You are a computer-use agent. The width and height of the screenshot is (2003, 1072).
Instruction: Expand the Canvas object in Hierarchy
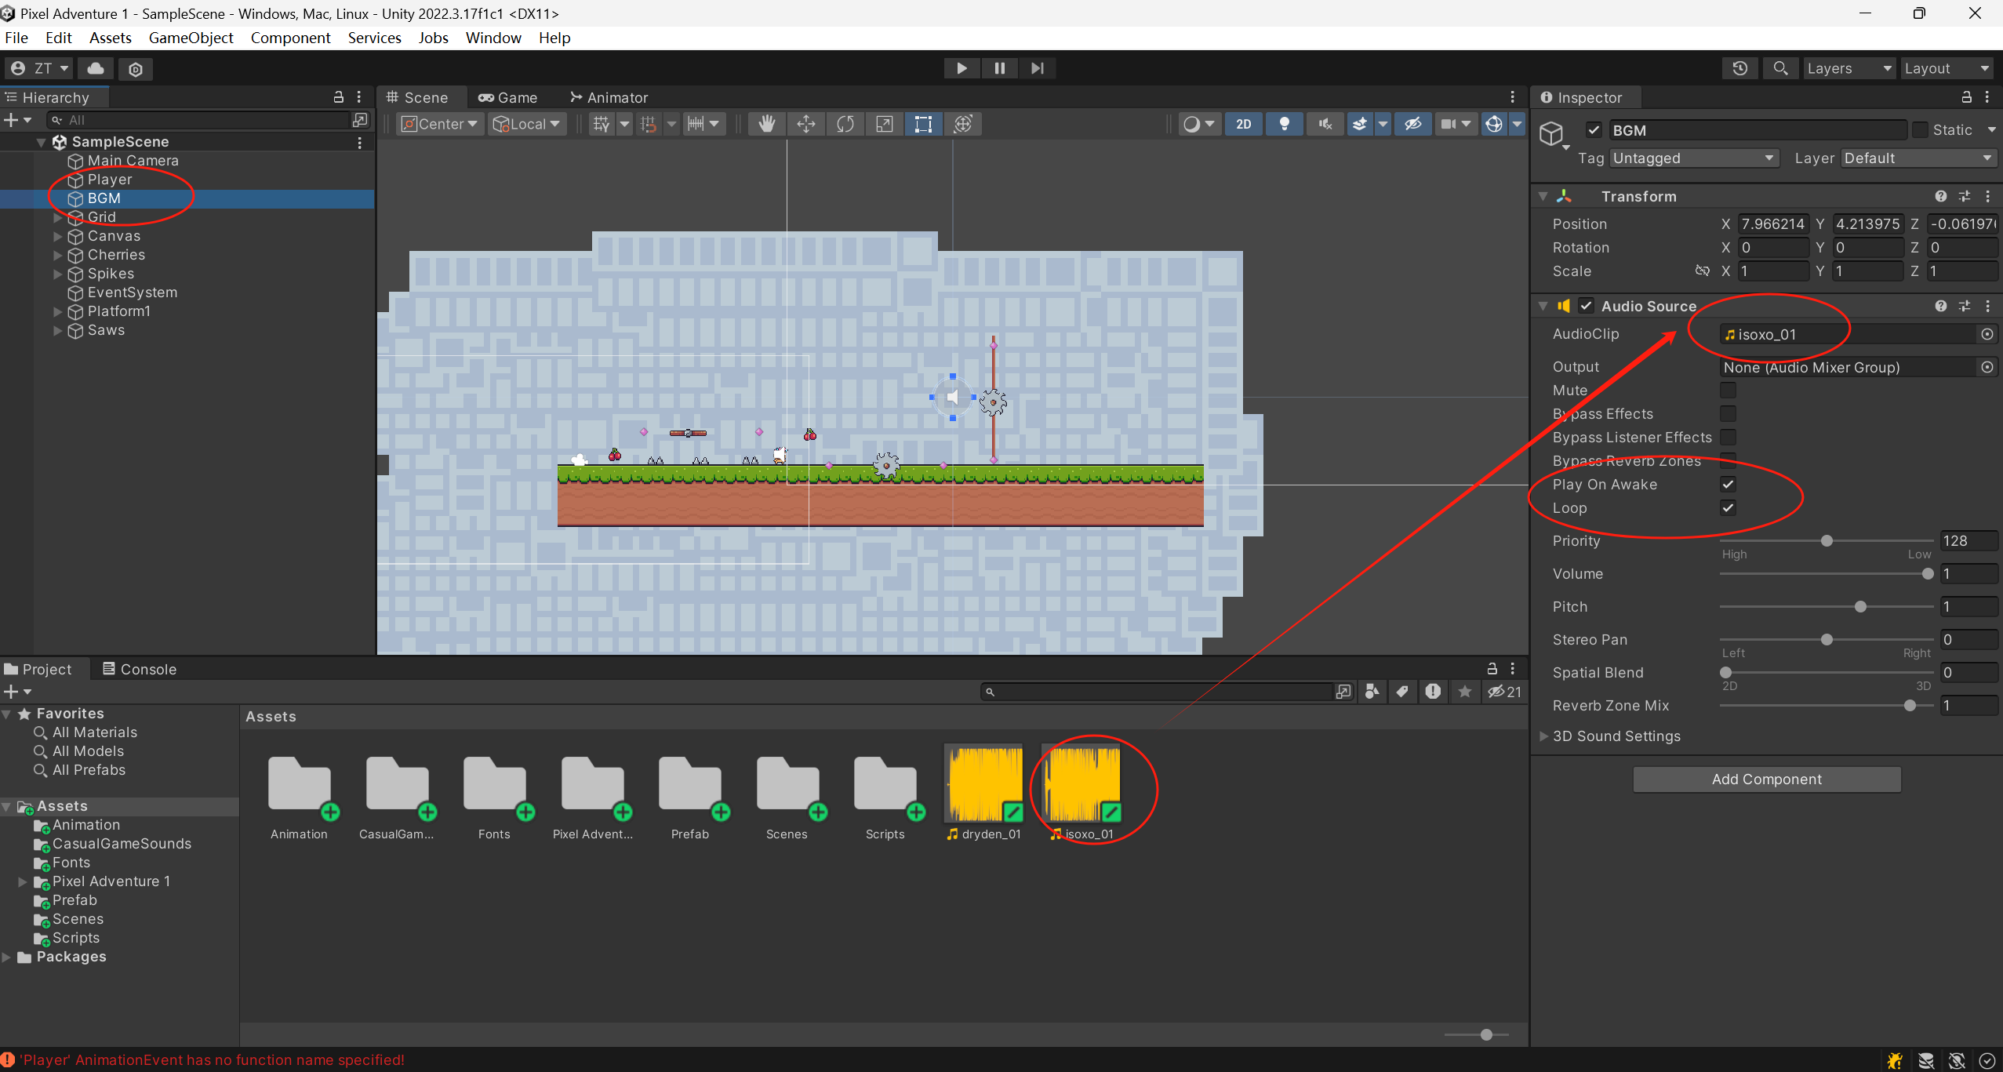(x=57, y=236)
